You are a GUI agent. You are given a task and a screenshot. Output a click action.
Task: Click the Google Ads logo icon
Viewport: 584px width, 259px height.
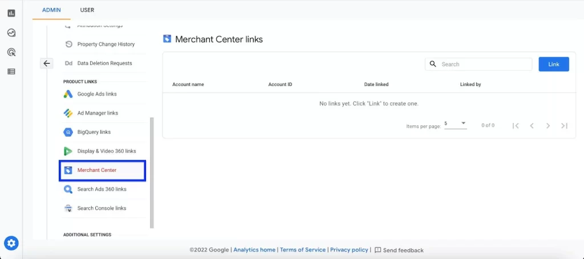(x=68, y=94)
